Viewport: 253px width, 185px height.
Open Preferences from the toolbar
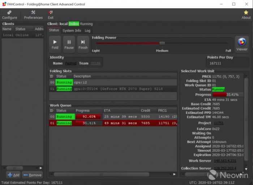tap(33, 14)
